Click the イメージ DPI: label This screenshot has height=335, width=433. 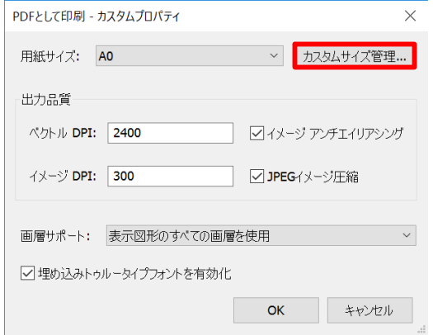tap(63, 177)
